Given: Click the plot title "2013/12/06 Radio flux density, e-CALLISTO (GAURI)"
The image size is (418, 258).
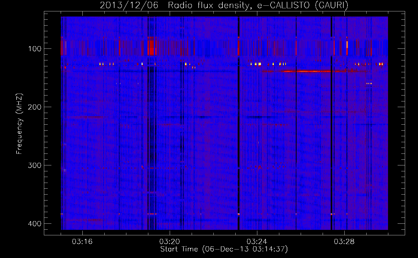Looking at the screenshot, I should pos(224,5).
